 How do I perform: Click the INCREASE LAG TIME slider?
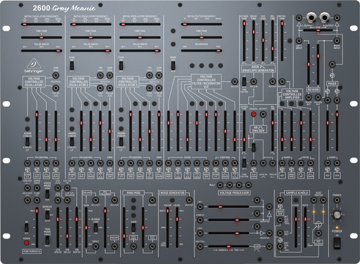point(229,247)
